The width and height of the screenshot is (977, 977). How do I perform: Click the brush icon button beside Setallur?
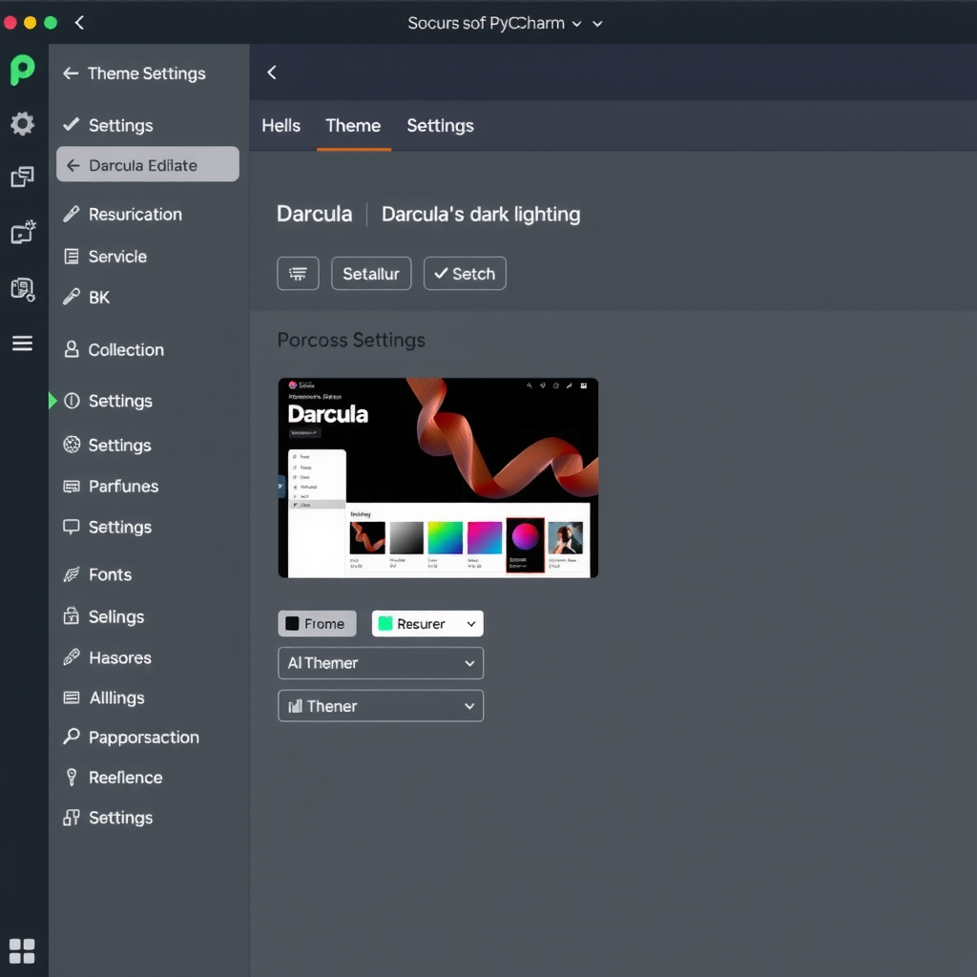[298, 274]
